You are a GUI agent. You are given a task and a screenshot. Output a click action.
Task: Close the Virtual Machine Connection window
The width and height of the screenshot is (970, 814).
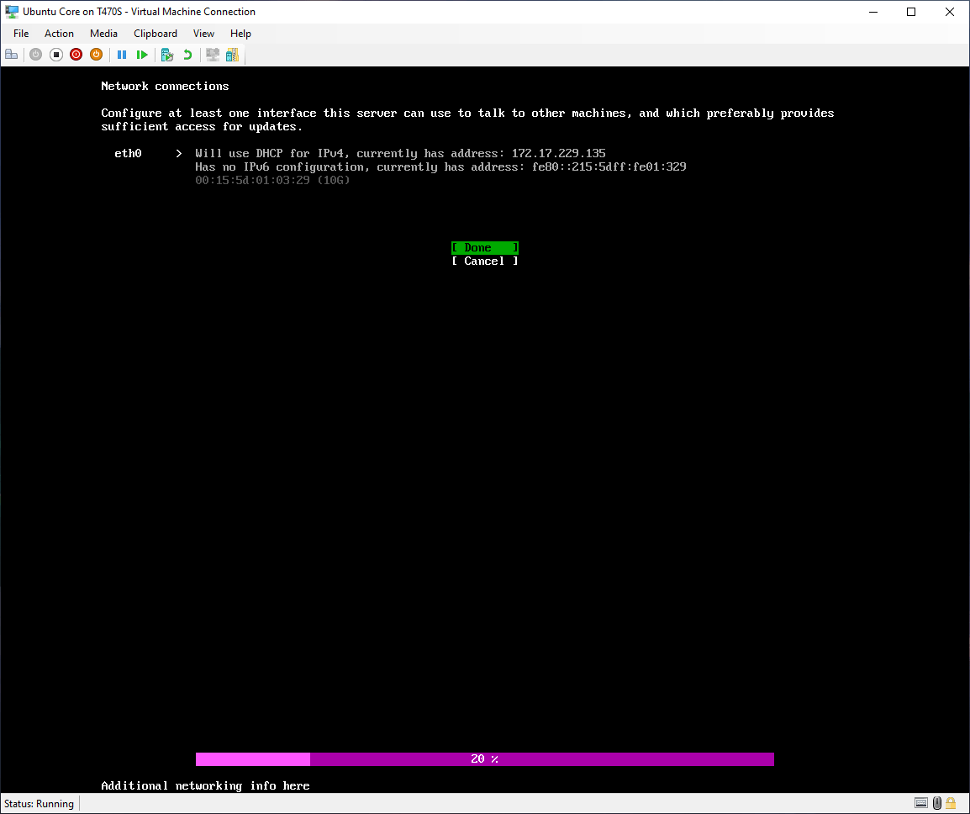950,12
